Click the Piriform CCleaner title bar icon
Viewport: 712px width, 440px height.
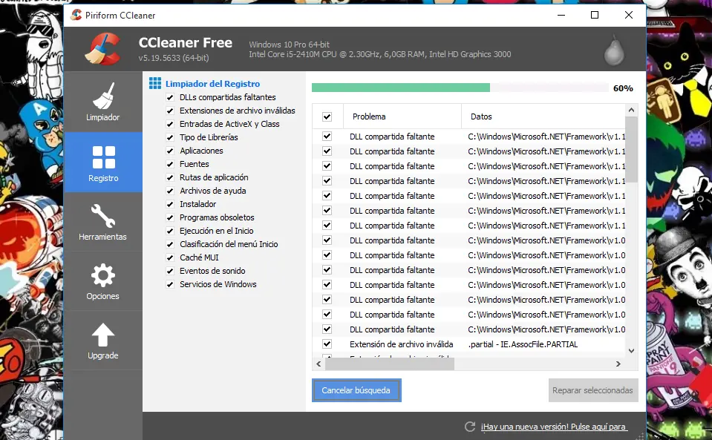(76, 15)
